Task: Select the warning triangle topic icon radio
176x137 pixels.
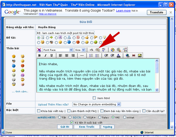Action: click(x=65, y=38)
